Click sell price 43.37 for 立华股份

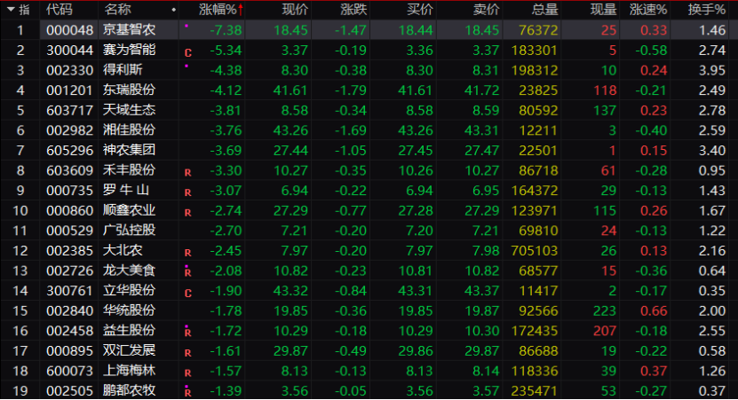point(482,291)
